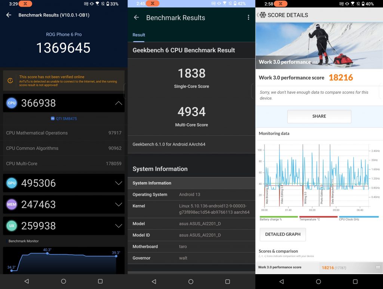This screenshot has height=289, width=383.
Task: Tap Android recents button in Geekbench screen
Action: point(227,282)
